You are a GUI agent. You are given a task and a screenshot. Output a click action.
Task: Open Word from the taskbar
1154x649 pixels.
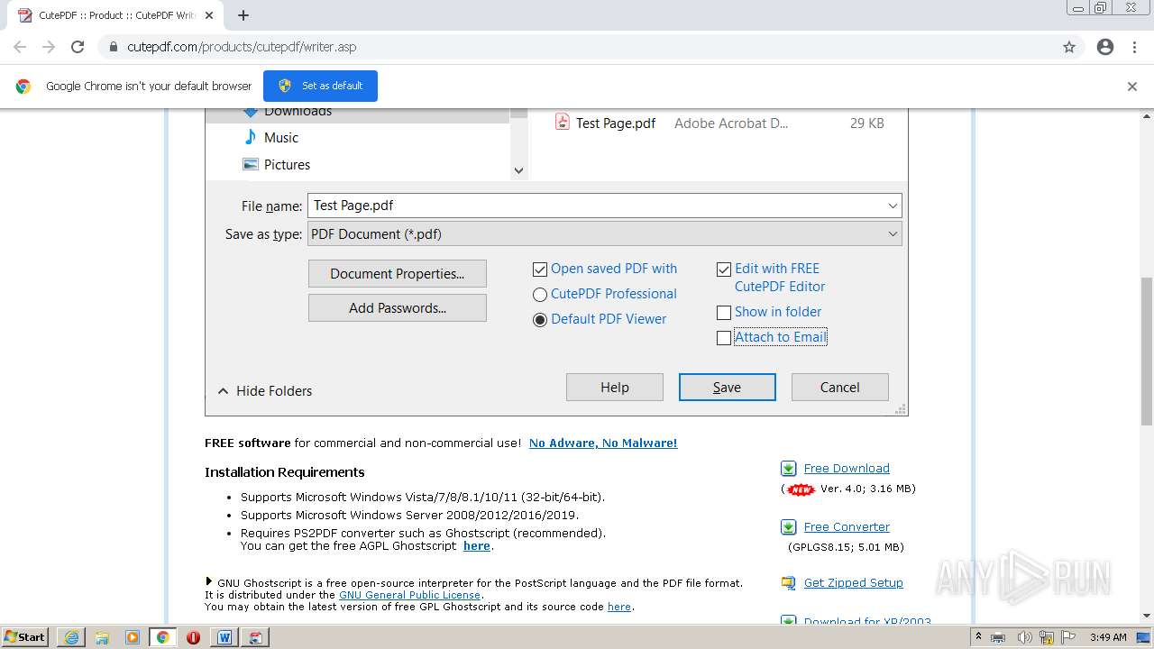coord(224,637)
